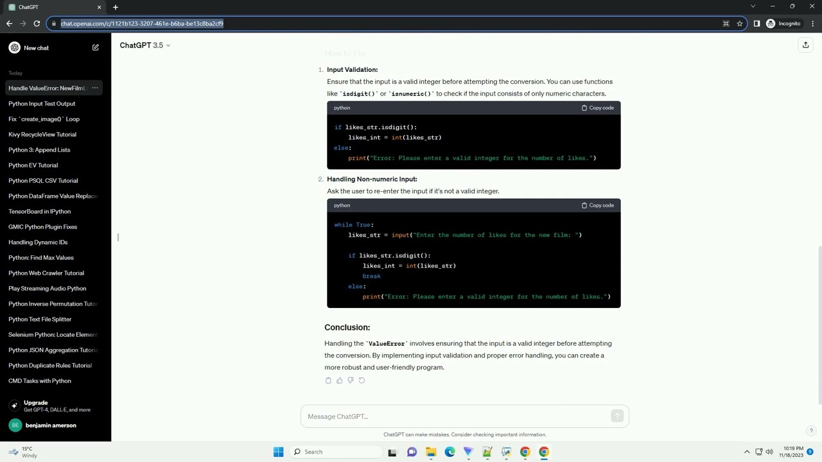822x462 pixels.
Task: Open the Chat app on the taskbar
Action: [x=412, y=452]
